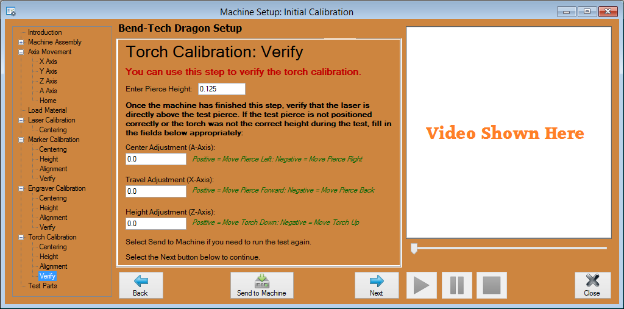Screen dimensions: 624x309
Task: Open Alignment under Marker Calibration
Action: (x=54, y=169)
